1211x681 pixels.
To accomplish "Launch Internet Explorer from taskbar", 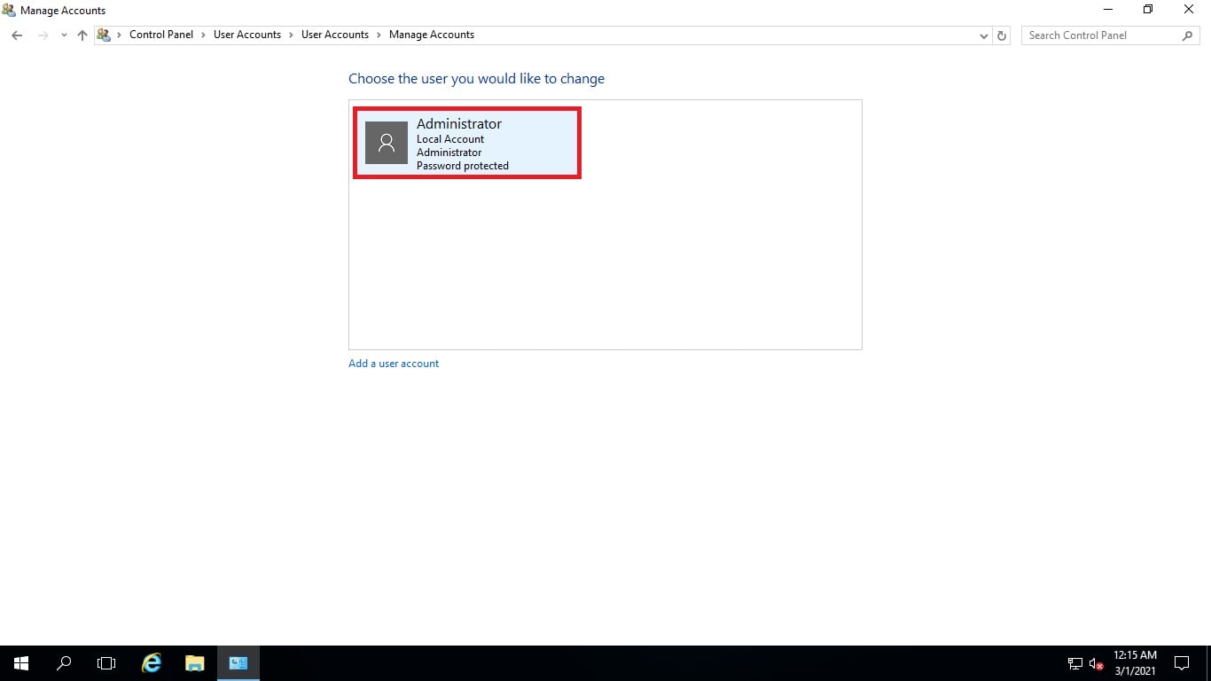I will point(152,663).
